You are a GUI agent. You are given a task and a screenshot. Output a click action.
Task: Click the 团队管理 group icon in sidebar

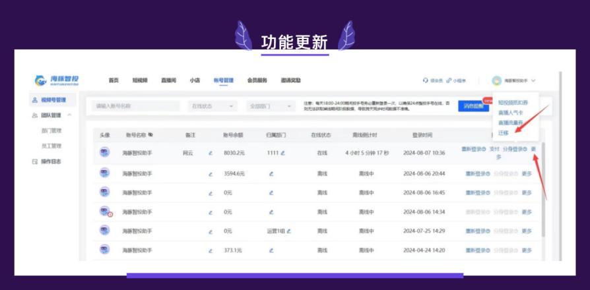tap(35, 115)
